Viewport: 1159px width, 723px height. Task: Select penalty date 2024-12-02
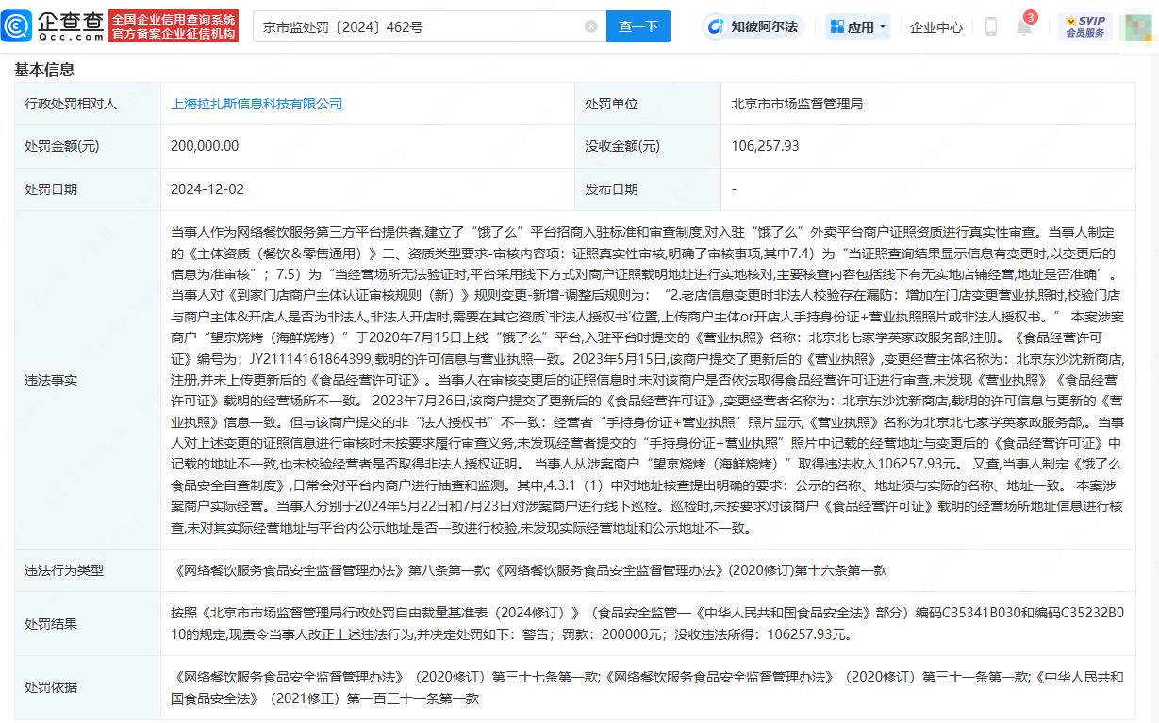(x=207, y=189)
